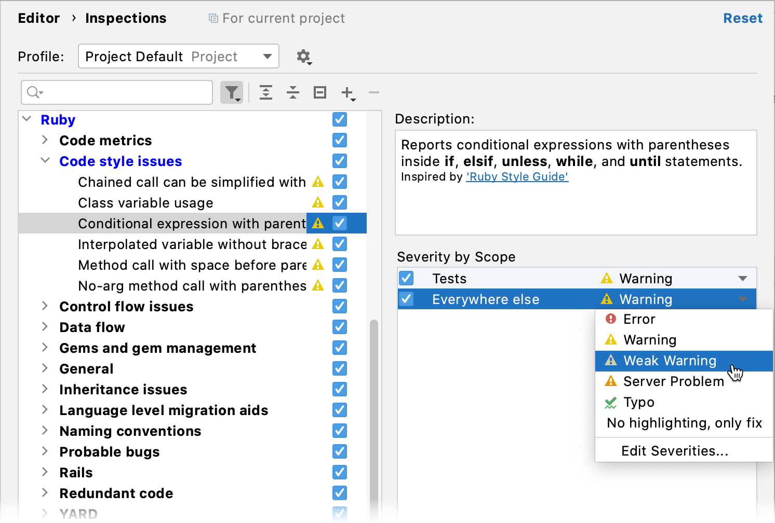Open Edit Severities... dialog
This screenshot has width=775, height=523.
(684, 451)
